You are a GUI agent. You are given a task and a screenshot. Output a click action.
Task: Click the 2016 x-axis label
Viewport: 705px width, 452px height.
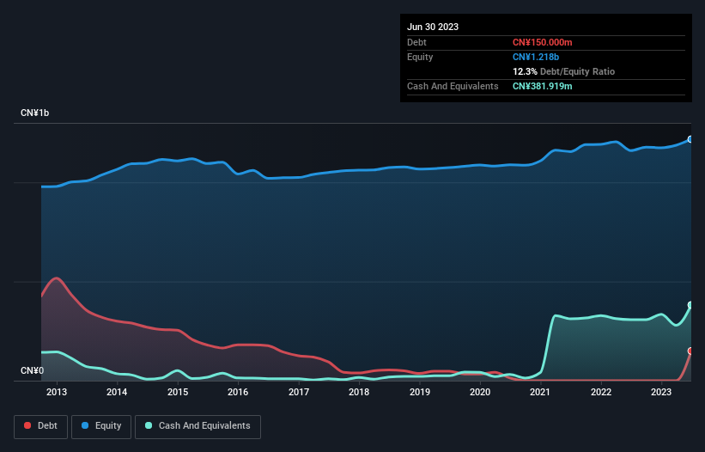[238, 392]
